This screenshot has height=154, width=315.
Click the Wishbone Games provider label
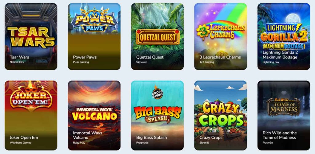pyautogui.click(x=21, y=143)
